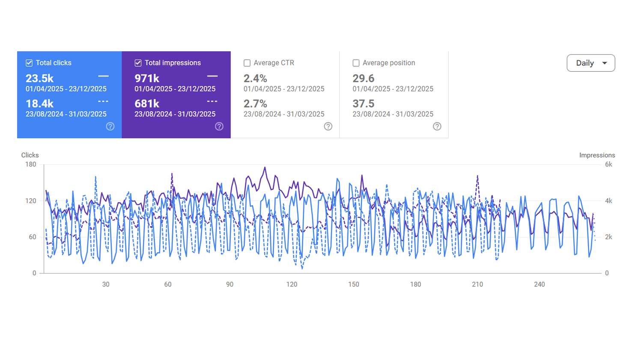Viewport: 638px width, 347px height.
Task: Open help for Total clicks metric
Action: click(110, 126)
